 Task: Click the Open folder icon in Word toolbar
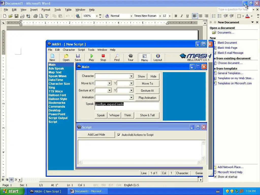10,16
